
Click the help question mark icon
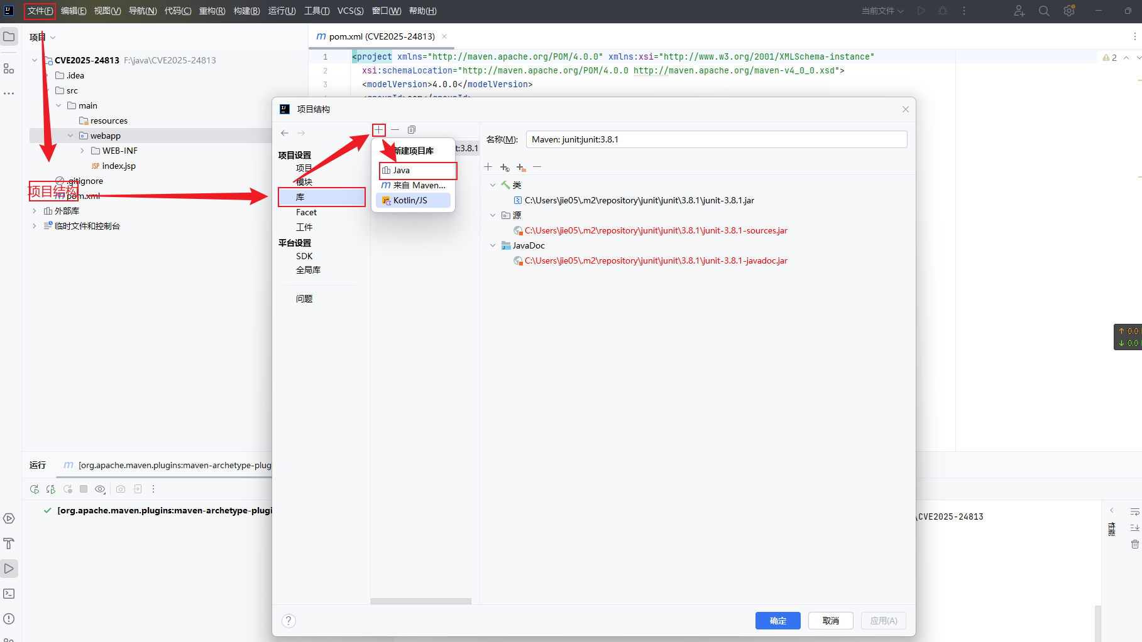click(288, 621)
